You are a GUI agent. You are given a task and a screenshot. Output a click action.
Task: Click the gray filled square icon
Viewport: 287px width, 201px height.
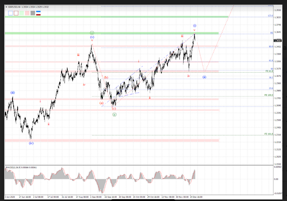pyautogui.click(x=33, y=13)
